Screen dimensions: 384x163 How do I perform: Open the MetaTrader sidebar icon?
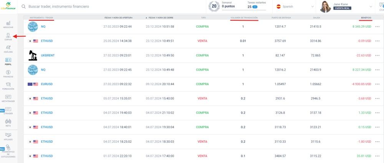[x=8, y=99]
